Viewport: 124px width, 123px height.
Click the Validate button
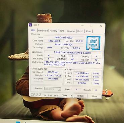(x=80, y=96)
